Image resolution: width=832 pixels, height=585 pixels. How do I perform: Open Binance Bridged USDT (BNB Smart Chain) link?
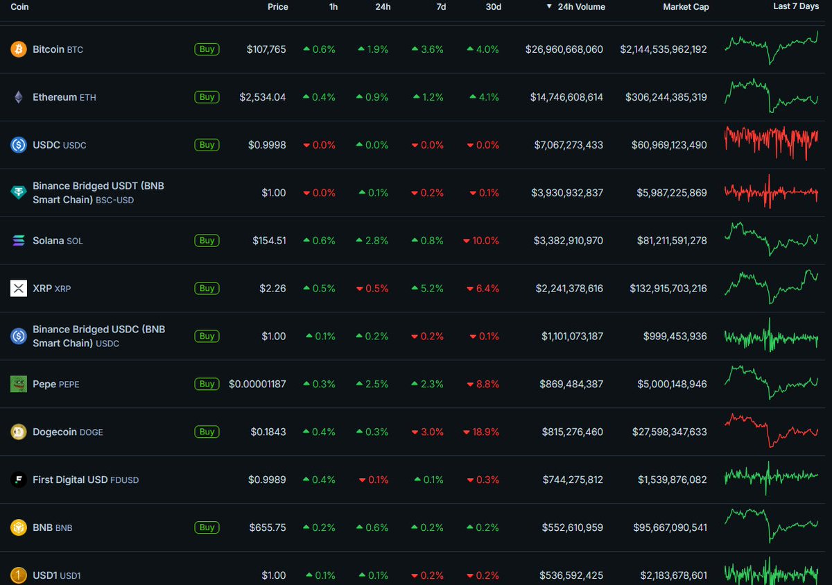pos(98,193)
